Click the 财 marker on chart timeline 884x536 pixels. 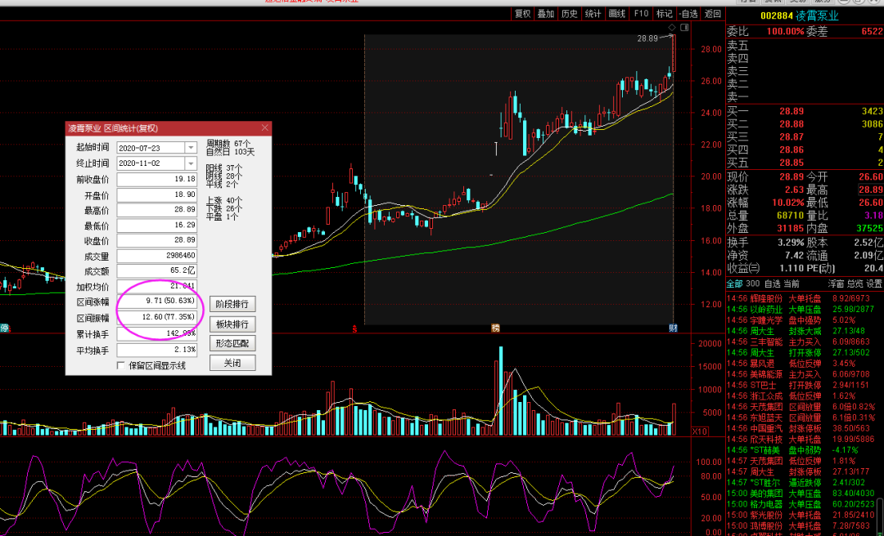coord(673,328)
